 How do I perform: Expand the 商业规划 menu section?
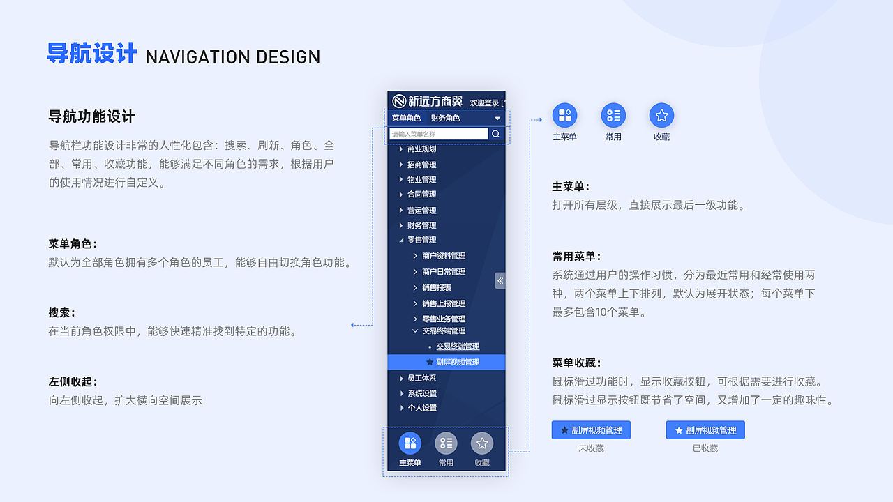(x=420, y=149)
